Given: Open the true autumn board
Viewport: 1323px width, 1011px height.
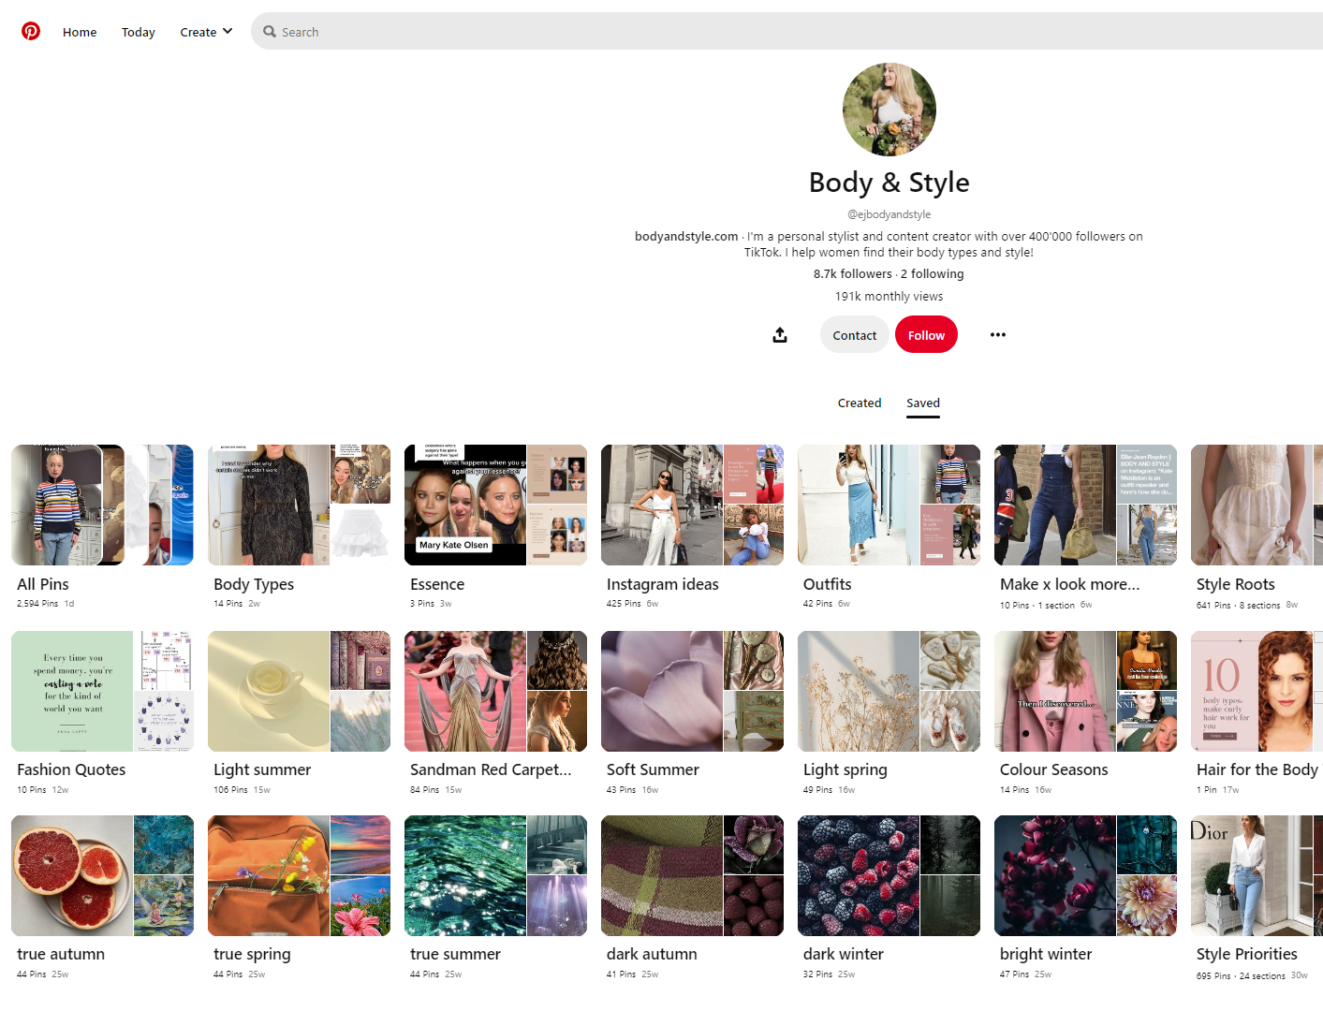Looking at the screenshot, I should [x=102, y=875].
